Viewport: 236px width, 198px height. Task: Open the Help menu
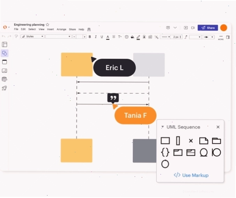point(81,29)
